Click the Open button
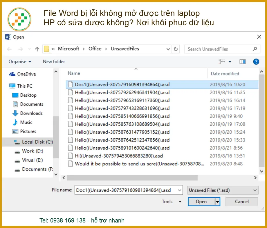The width and height of the screenshot is (267, 228). [201, 202]
